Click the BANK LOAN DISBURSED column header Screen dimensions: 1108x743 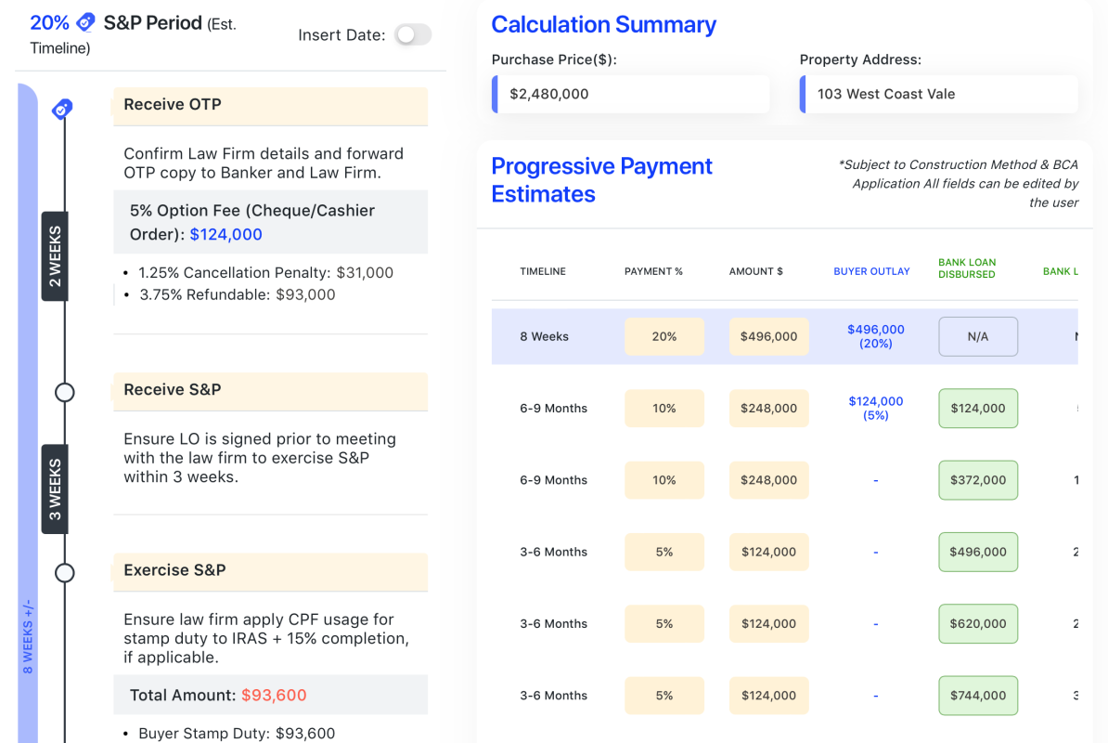[967, 268]
